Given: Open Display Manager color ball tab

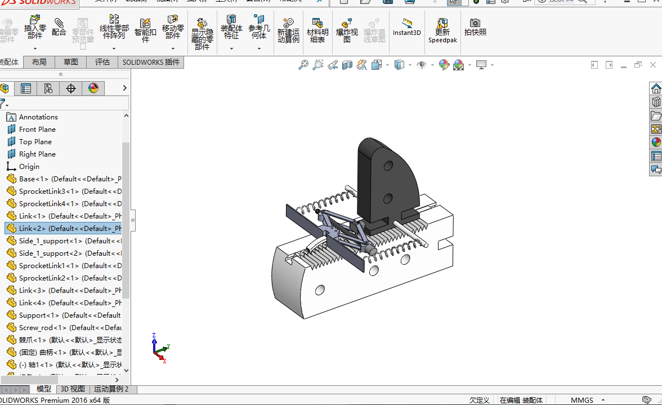Looking at the screenshot, I should pyautogui.click(x=93, y=88).
